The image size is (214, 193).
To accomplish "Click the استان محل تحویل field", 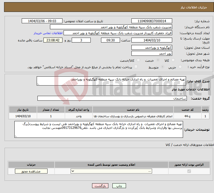I will click(152, 47).
